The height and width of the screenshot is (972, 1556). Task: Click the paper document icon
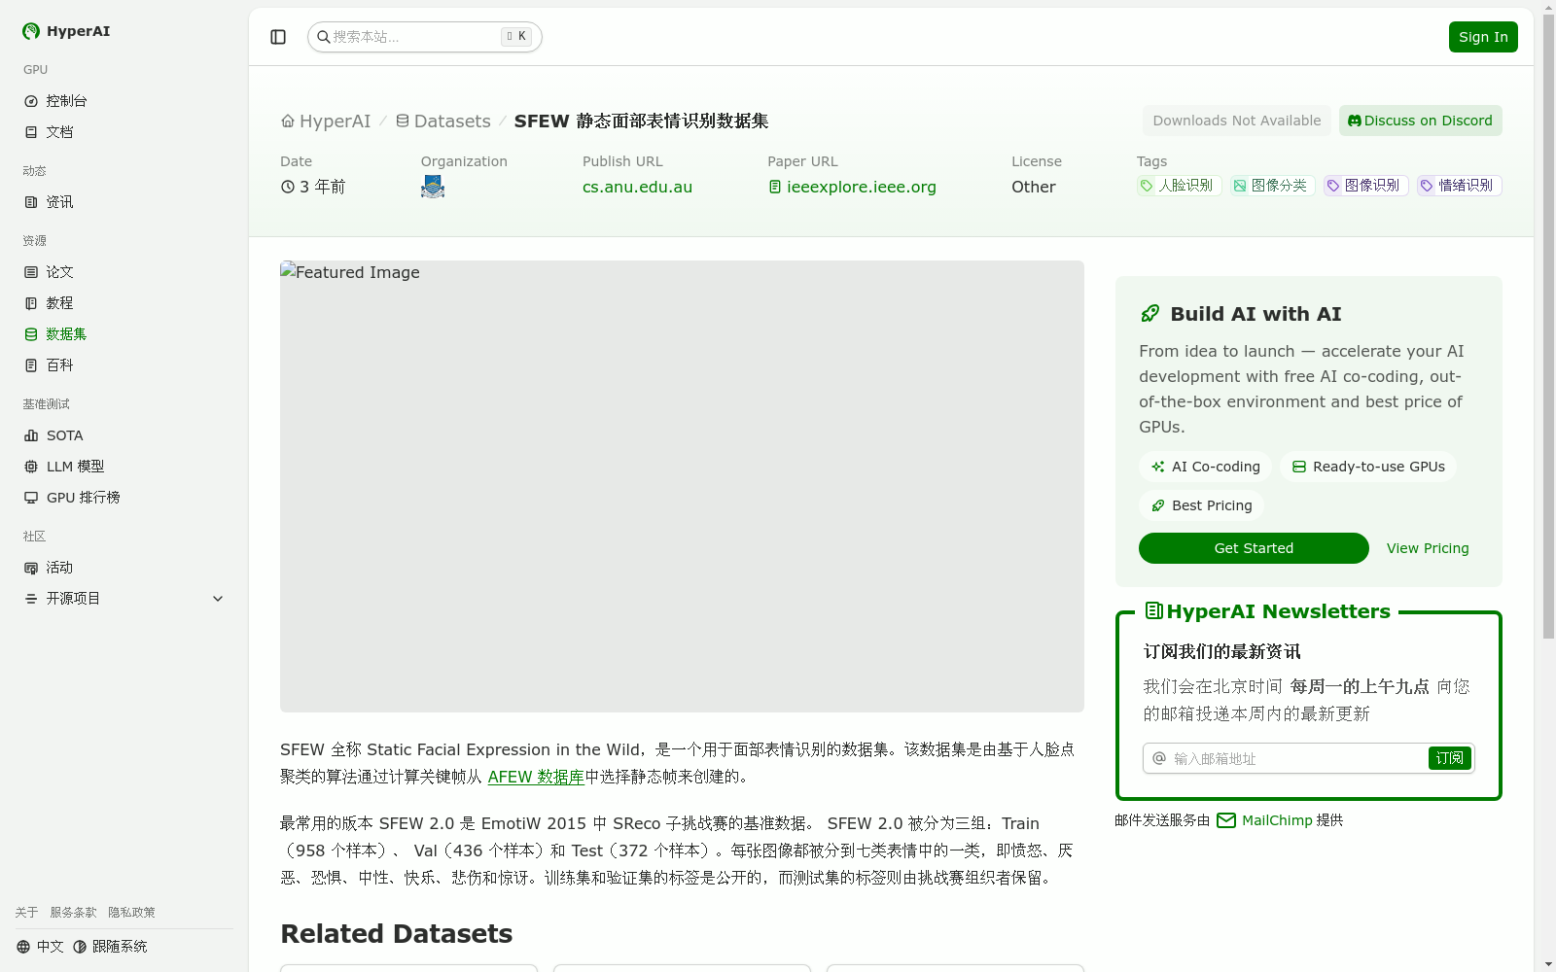pyautogui.click(x=775, y=187)
